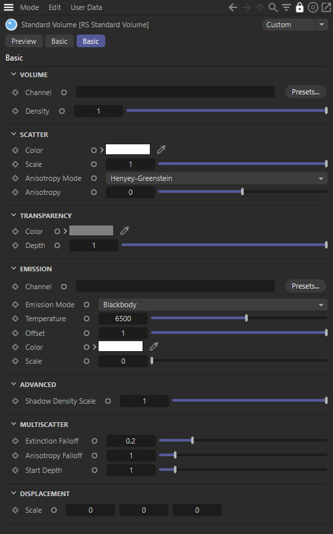Viewport: 333px width, 534px height.
Task: Click the new Attribute Manager window icon
Action: pyautogui.click(x=326, y=7)
